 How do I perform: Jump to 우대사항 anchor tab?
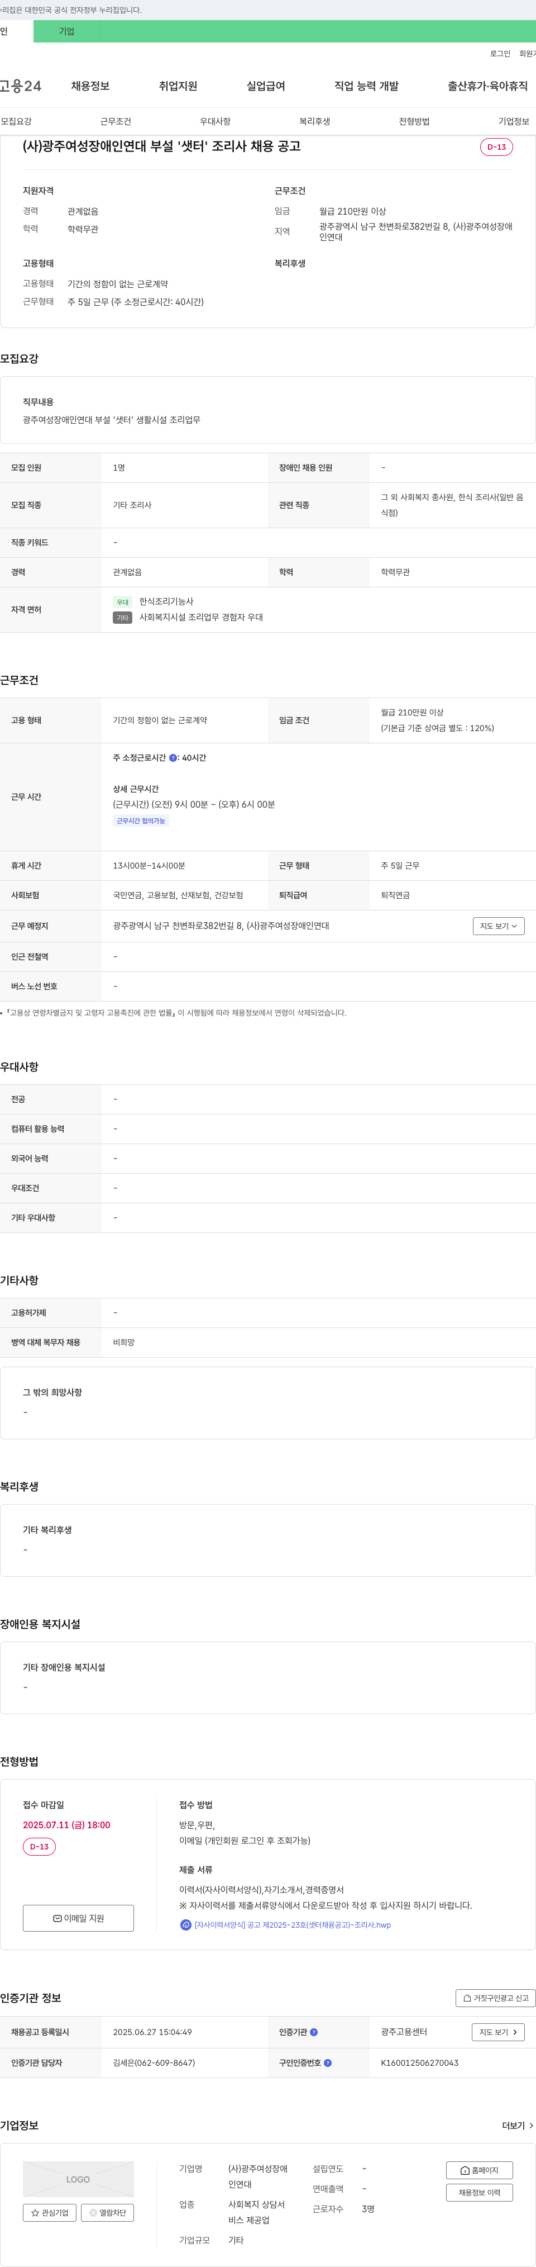click(x=216, y=121)
